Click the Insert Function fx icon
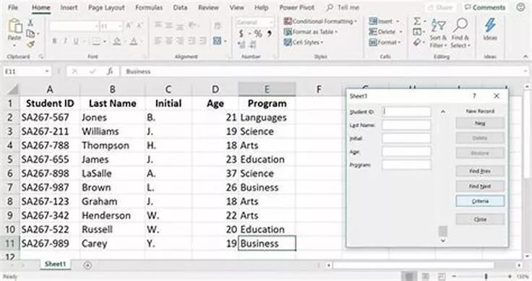This screenshot has width=532, height=281. tap(110, 72)
